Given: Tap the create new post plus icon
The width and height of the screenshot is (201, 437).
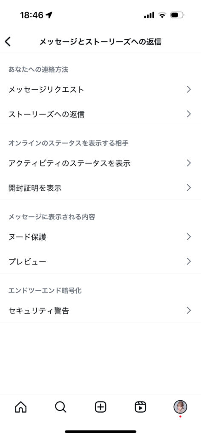Looking at the screenshot, I should coord(100,407).
